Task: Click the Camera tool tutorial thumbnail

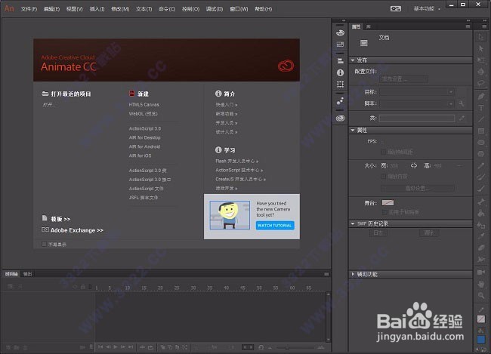Action: [x=230, y=215]
